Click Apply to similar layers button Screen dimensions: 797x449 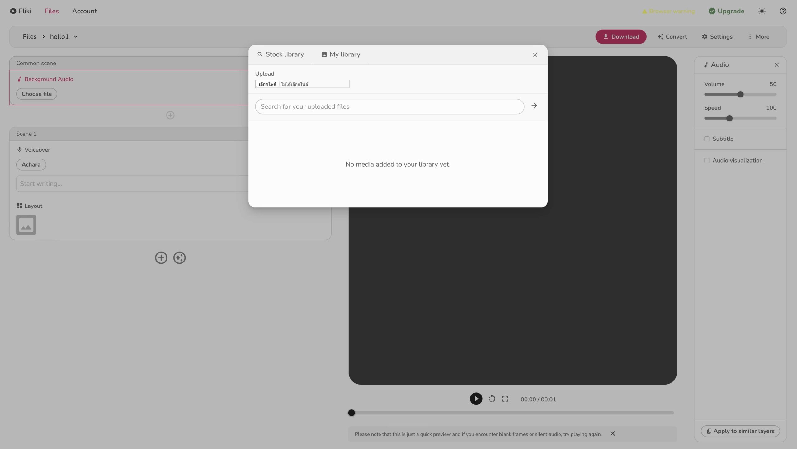(x=740, y=431)
